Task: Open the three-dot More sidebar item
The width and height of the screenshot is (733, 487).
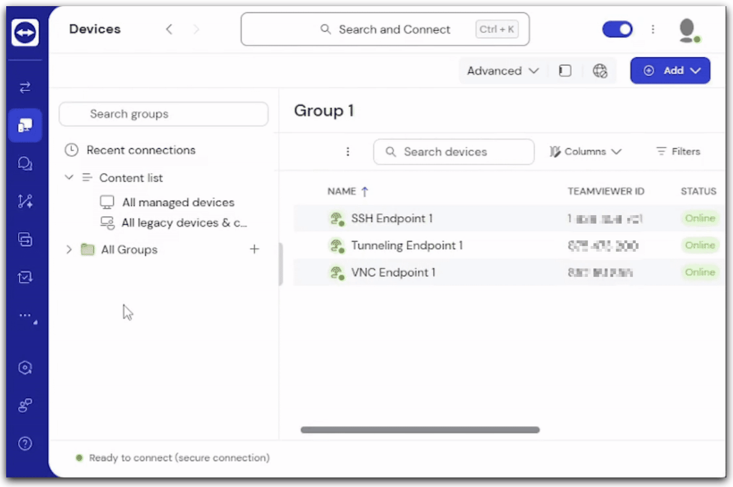Action: pyautogui.click(x=26, y=317)
